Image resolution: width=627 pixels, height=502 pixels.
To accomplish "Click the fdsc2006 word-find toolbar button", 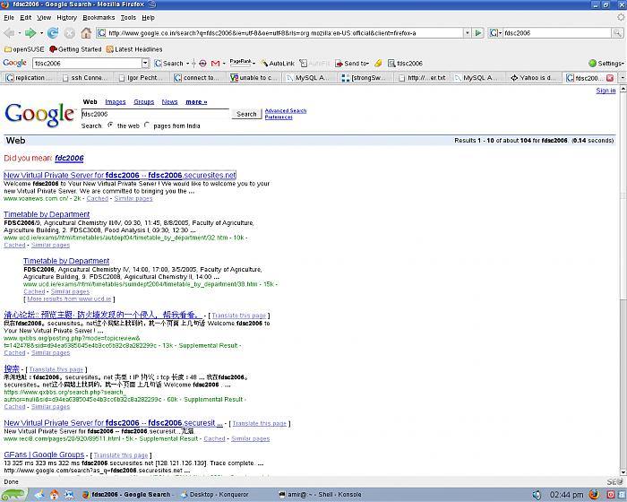I will (x=405, y=64).
